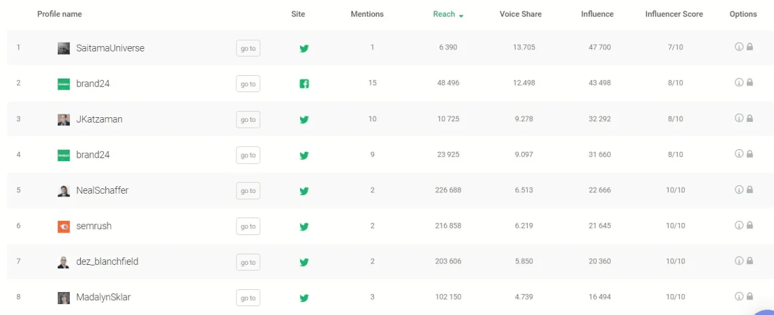The width and height of the screenshot is (774, 315).
Task: Open the info icon in row 4
Action: pos(739,154)
